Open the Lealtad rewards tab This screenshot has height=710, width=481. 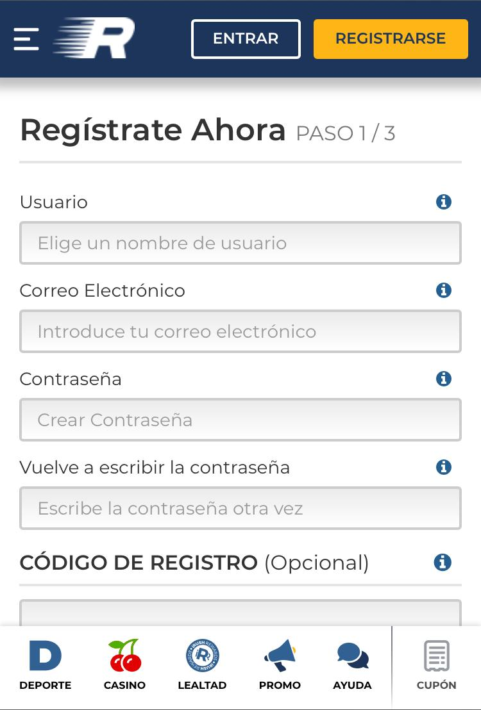(x=202, y=665)
